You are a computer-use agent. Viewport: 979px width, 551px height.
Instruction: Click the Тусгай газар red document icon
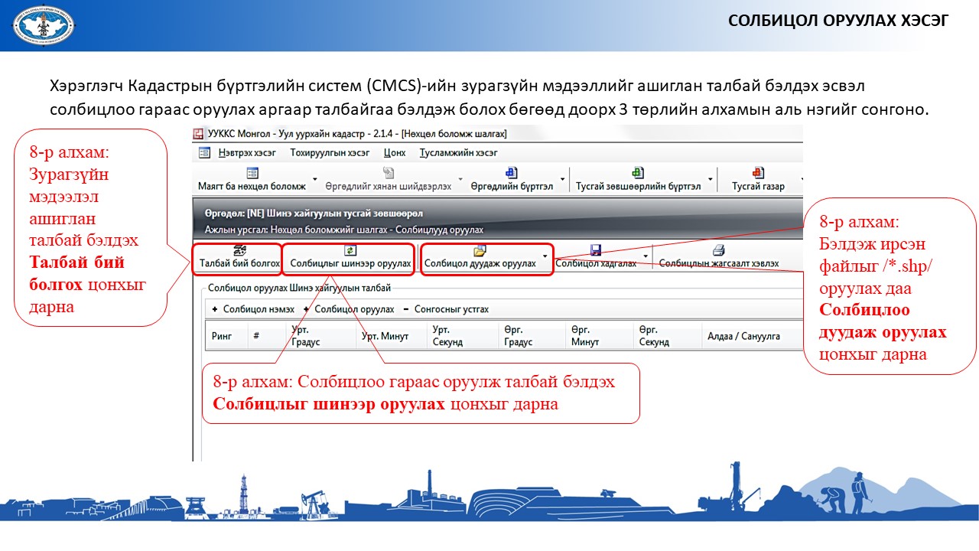tap(757, 173)
